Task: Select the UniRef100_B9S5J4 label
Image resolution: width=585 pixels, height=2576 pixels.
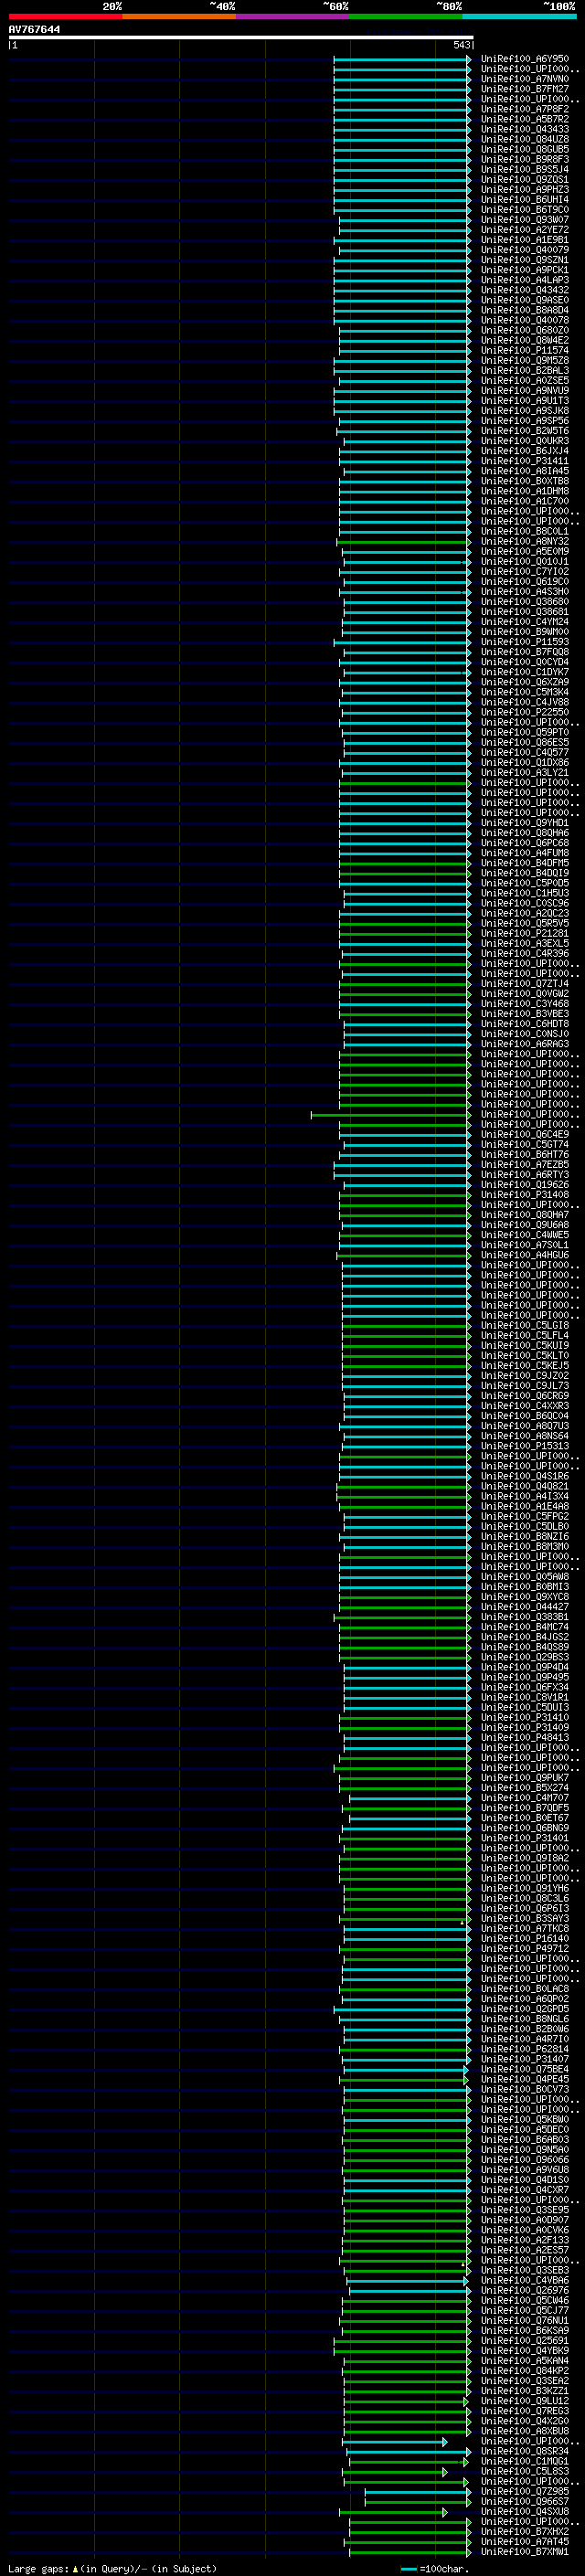Action: [x=524, y=169]
